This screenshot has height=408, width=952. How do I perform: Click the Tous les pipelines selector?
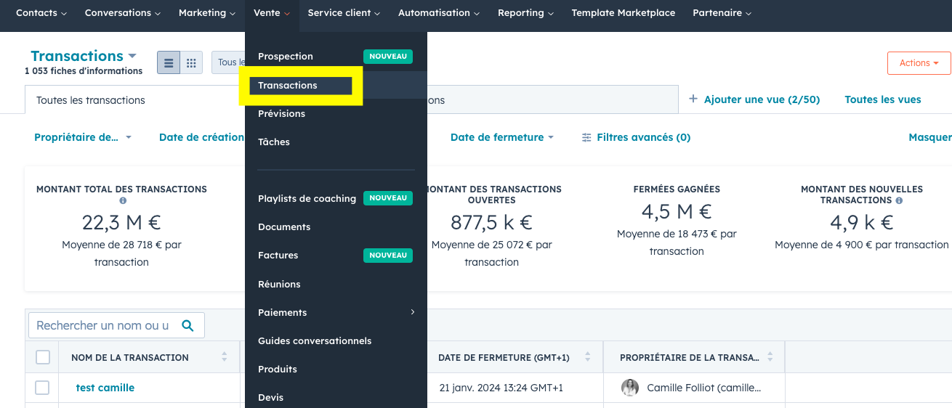coord(229,63)
